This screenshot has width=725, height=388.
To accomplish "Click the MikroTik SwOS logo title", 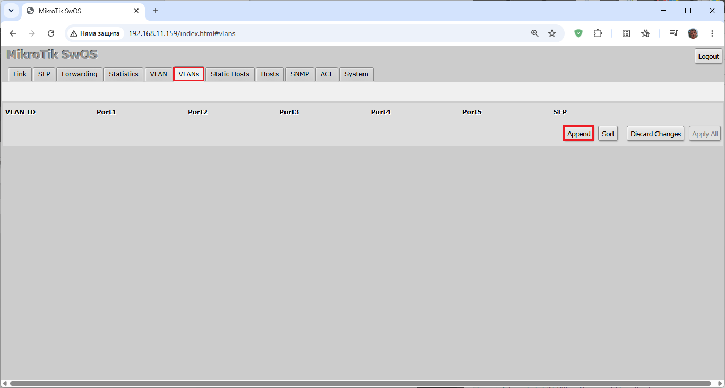I will click(x=52, y=55).
